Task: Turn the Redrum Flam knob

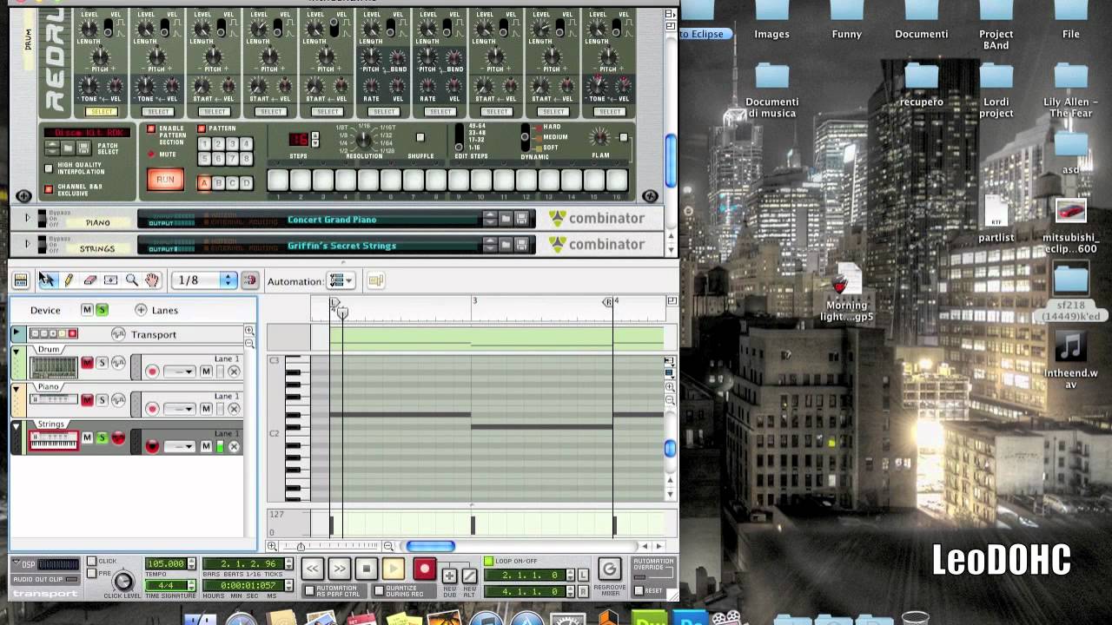Action: pyautogui.click(x=599, y=137)
